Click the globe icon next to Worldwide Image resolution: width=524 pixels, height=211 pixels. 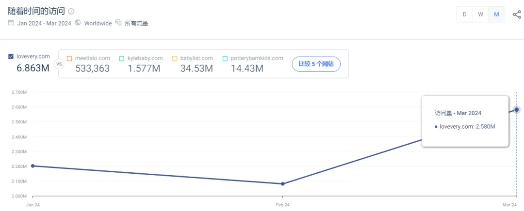(x=78, y=23)
